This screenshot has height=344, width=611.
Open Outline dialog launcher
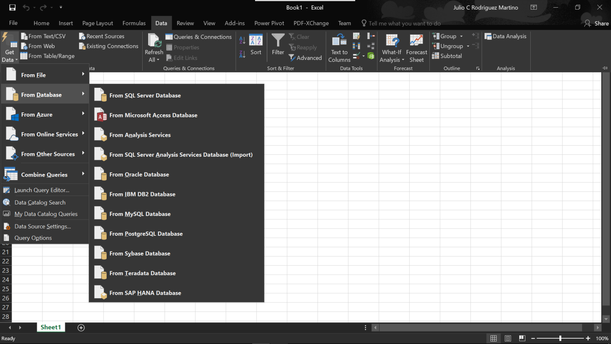coord(478,68)
